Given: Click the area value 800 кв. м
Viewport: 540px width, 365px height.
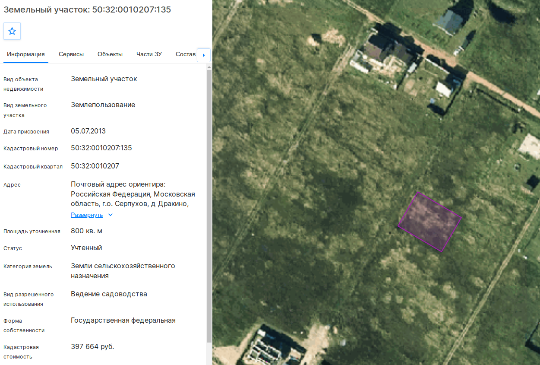Looking at the screenshot, I should [x=86, y=231].
